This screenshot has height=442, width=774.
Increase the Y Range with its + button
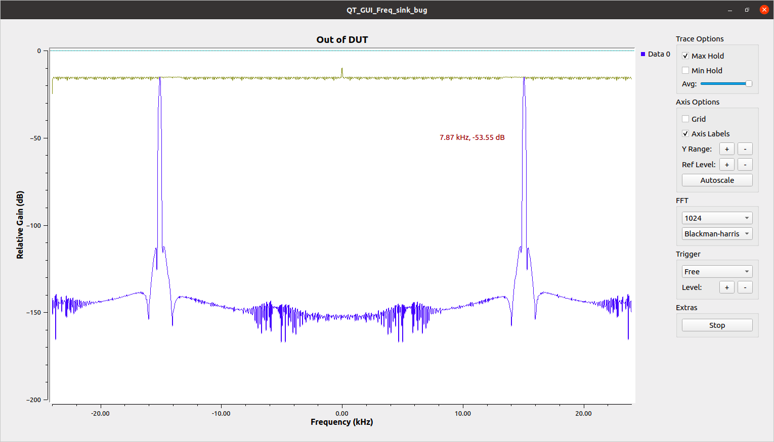tap(727, 149)
